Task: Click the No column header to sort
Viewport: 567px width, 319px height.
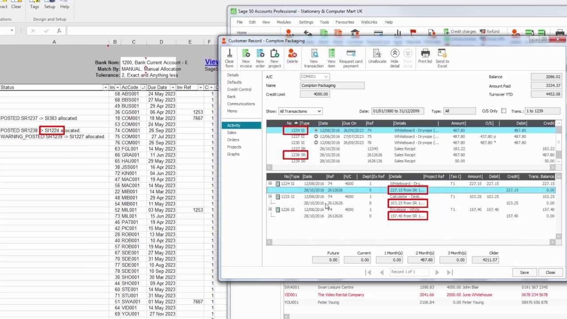Action: pyautogui.click(x=289, y=123)
